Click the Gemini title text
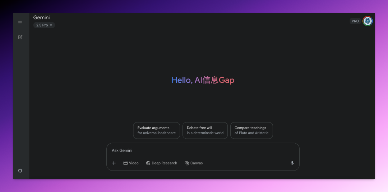The image size is (388, 192). (x=41, y=18)
